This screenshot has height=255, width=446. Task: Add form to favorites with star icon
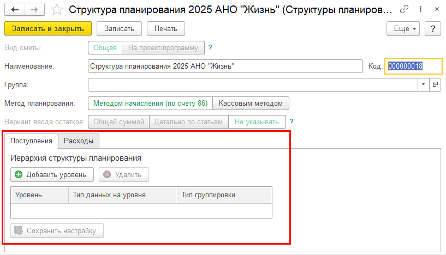(x=56, y=10)
